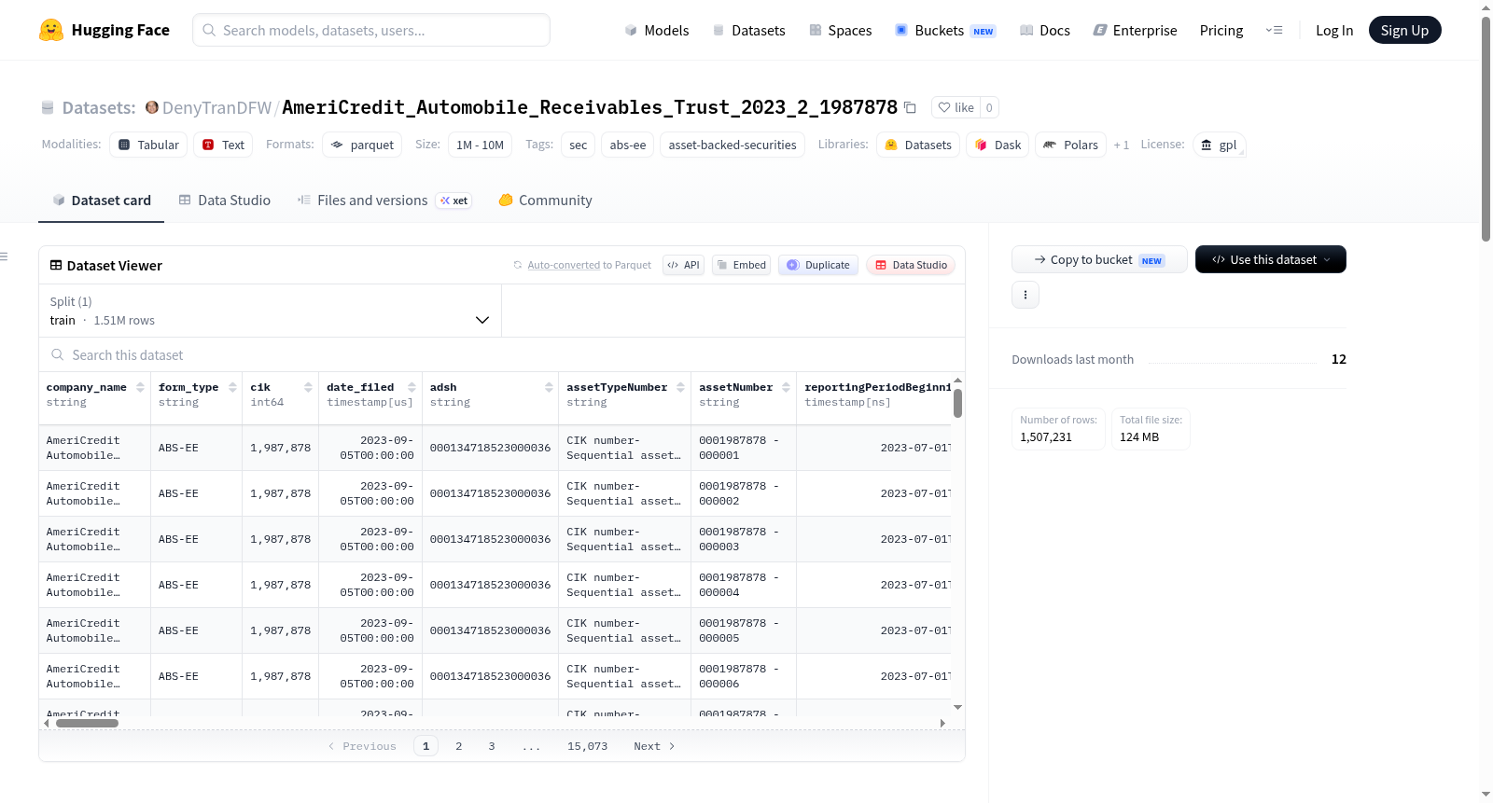This screenshot has height=803, width=1493.
Task: Open the Use this dataset dropdown
Action: coord(1271,259)
